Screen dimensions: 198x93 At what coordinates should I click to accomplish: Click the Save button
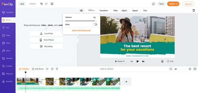click(161, 4)
